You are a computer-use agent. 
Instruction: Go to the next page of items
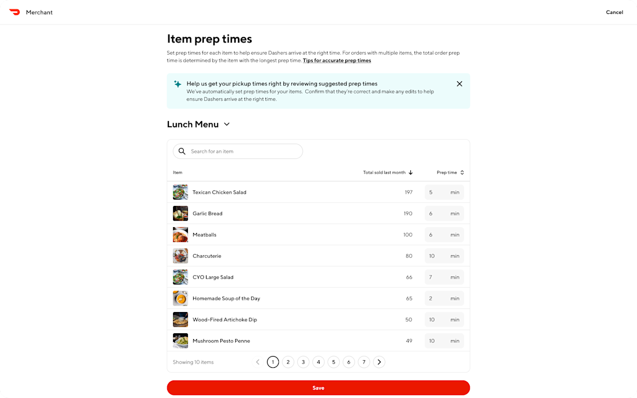(379, 361)
